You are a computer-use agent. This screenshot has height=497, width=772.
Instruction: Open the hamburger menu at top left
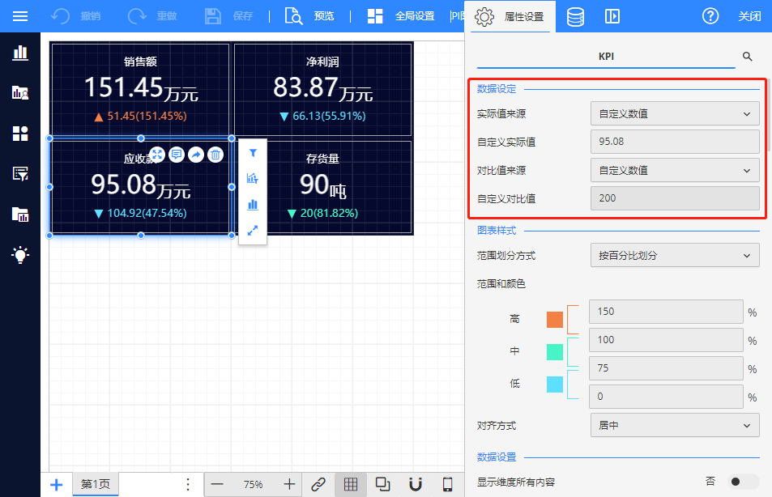pos(20,16)
